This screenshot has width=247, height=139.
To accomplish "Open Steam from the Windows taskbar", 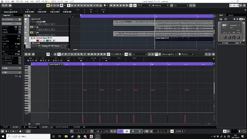I will [x=72, y=136].
